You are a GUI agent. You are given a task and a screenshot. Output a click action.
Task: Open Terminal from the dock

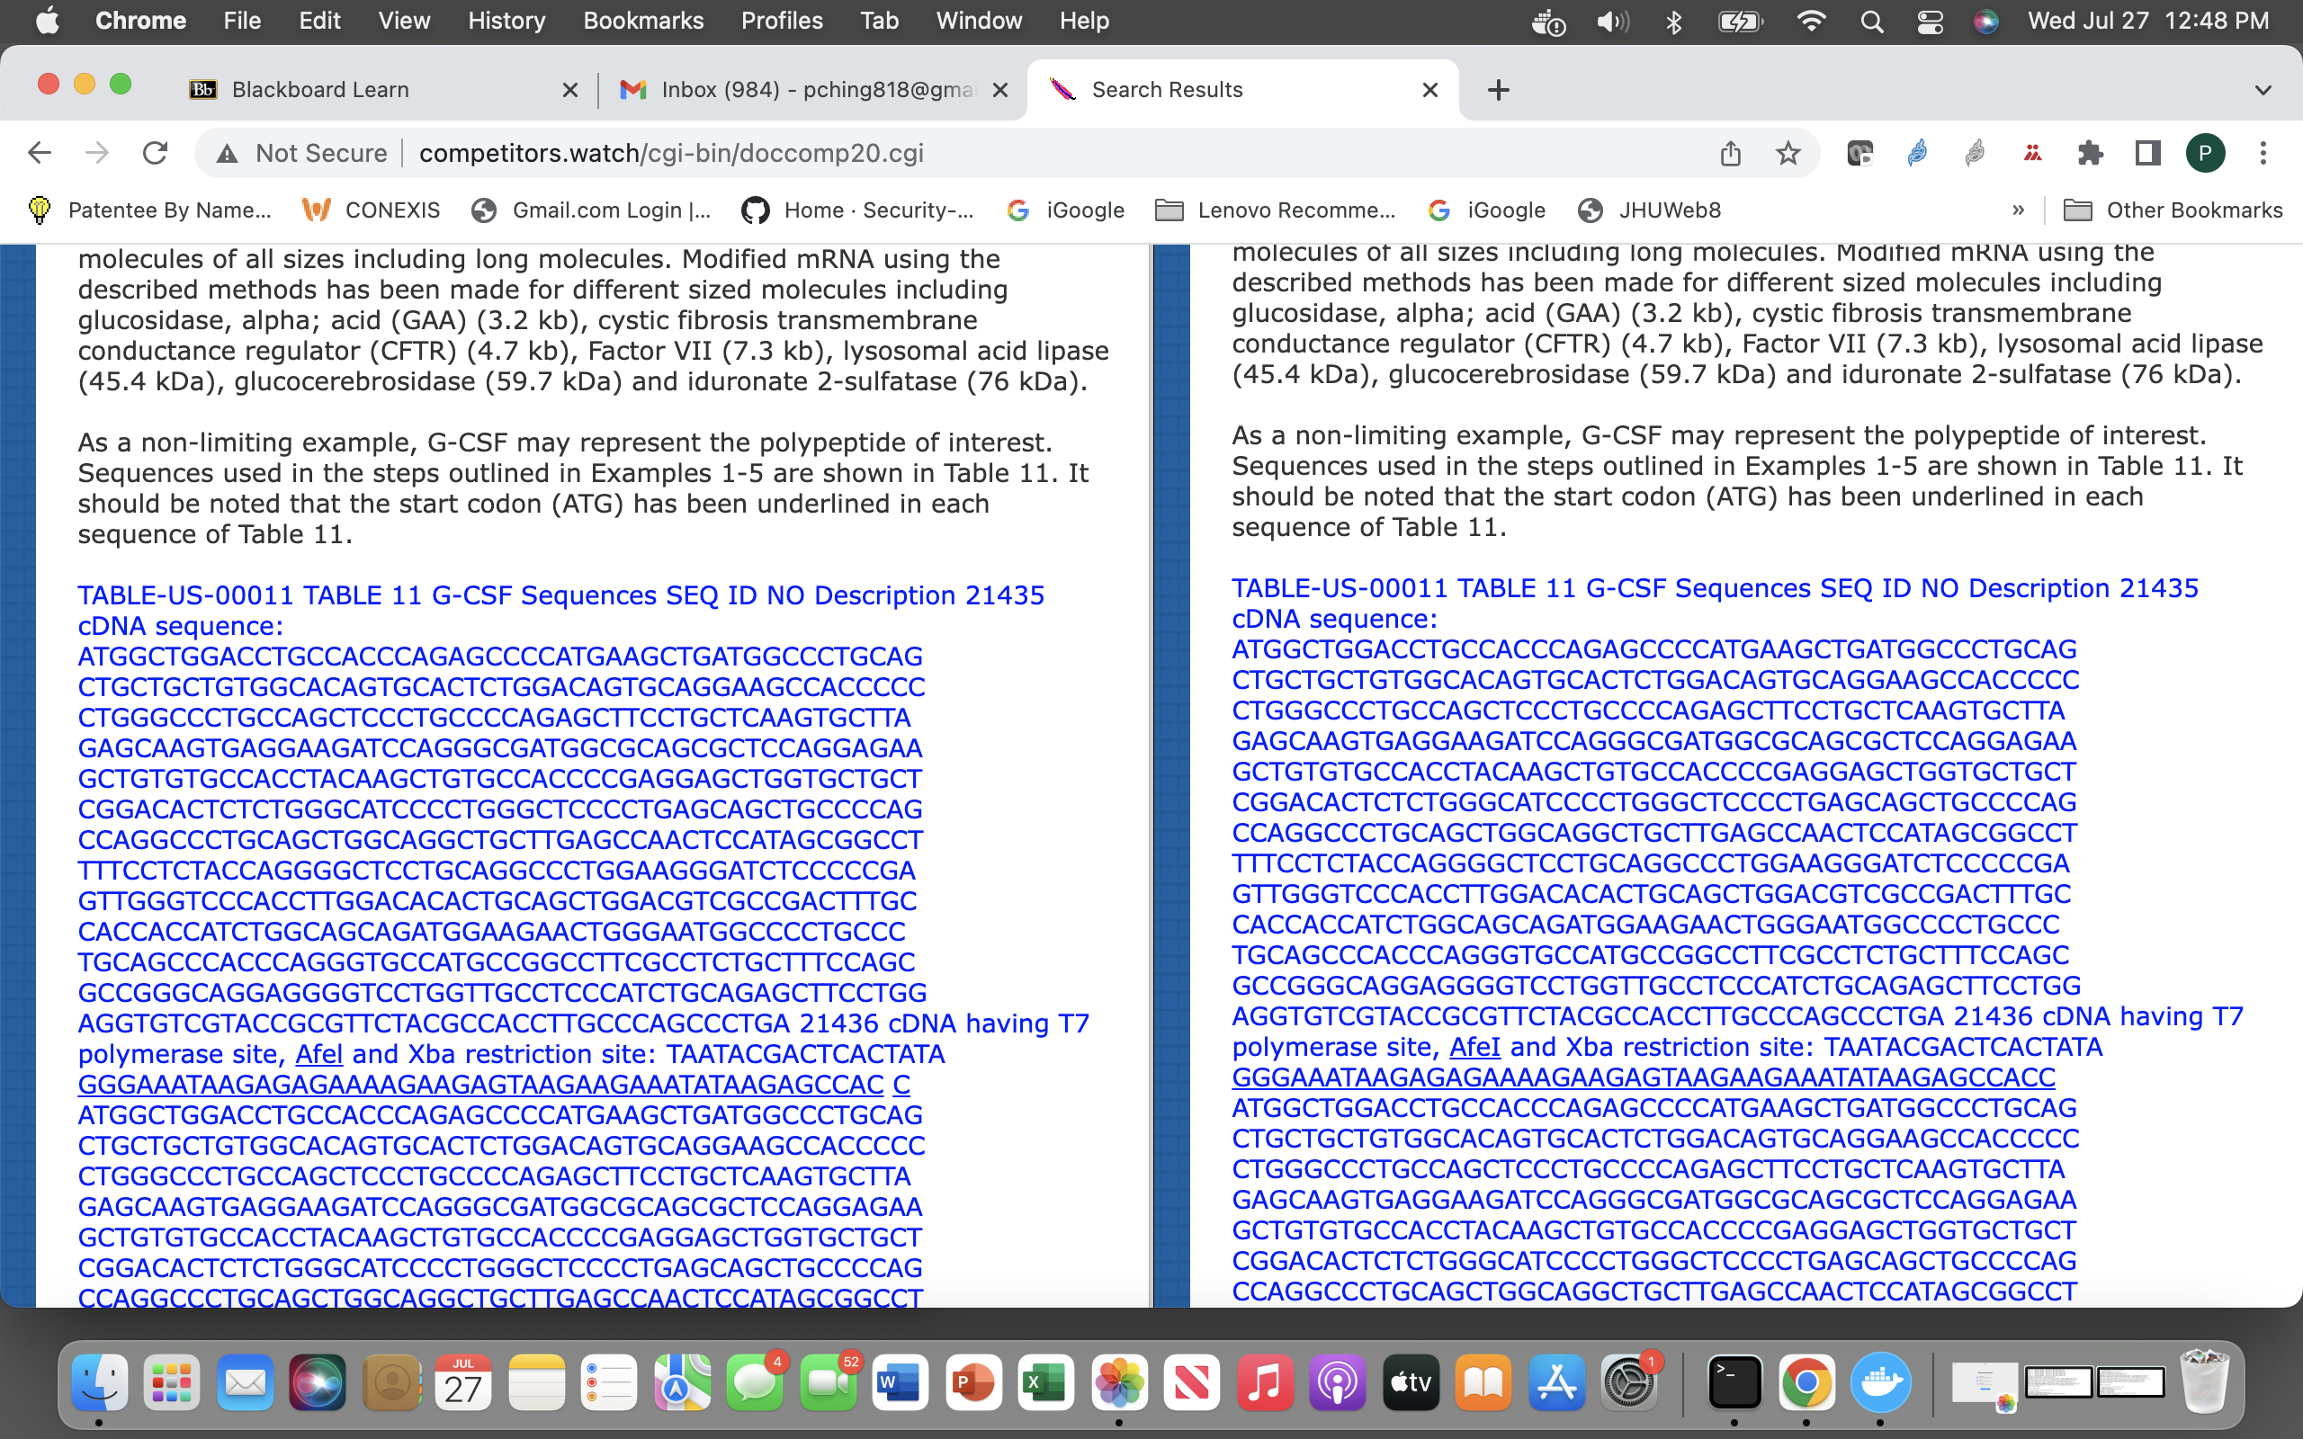1734,1382
